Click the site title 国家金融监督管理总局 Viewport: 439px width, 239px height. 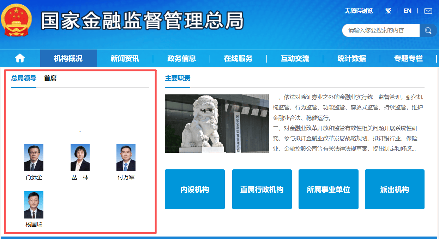[x=142, y=21]
